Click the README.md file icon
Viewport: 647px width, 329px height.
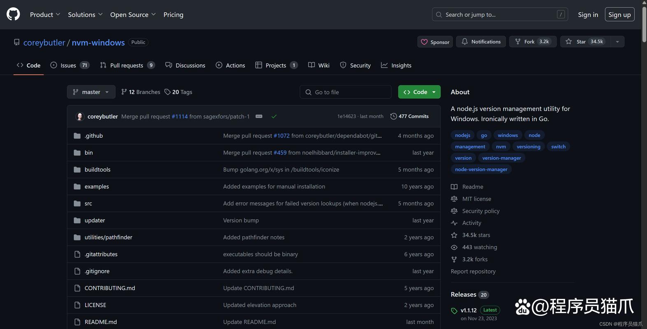pos(77,322)
